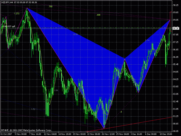Click the '10 Dec 20:00' time label
181x136 pixels.
tap(166, 134)
